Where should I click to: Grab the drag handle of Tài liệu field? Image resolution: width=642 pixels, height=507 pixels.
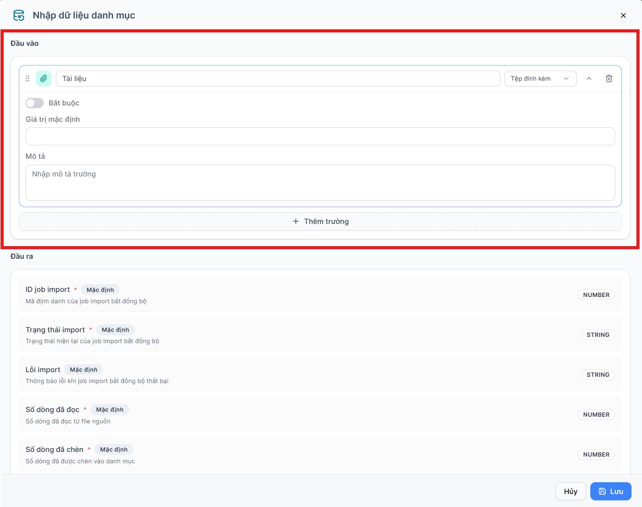tap(28, 79)
